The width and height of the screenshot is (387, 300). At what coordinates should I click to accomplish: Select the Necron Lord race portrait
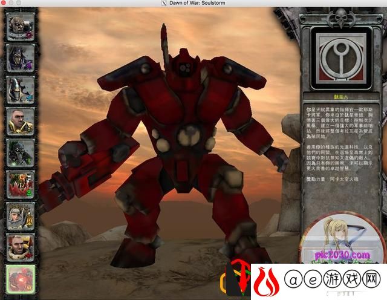pyautogui.click(x=21, y=153)
